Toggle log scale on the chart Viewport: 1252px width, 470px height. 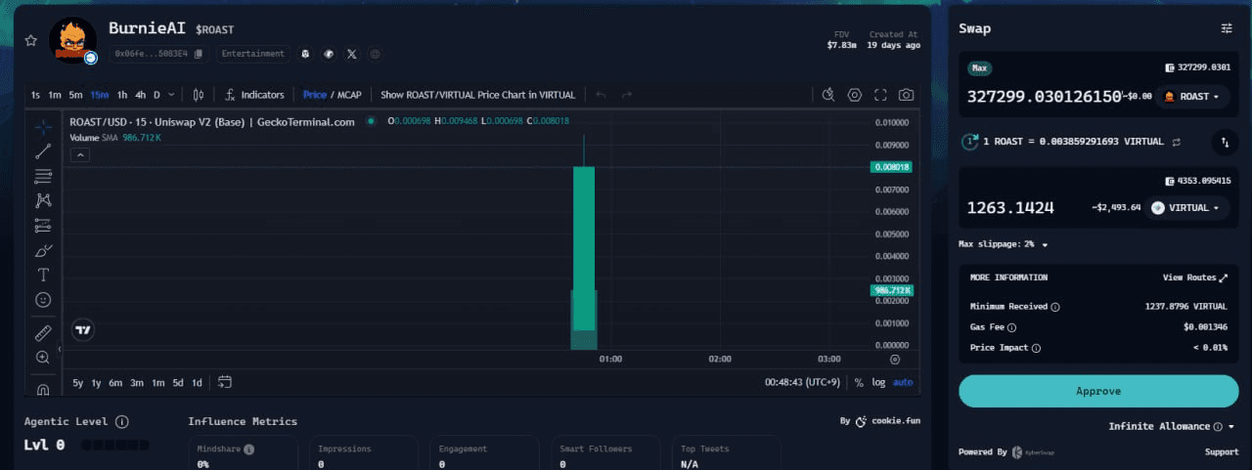coord(878,382)
